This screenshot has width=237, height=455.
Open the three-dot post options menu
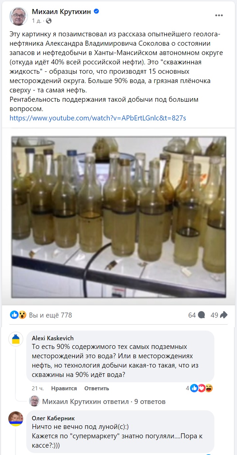click(x=219, y=15)
